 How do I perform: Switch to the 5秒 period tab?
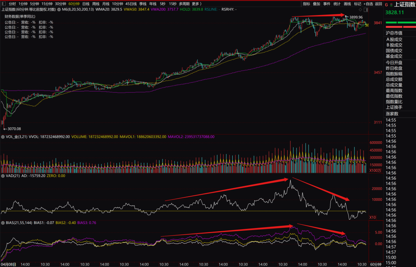pyautogui.click(x=163, y=4)
